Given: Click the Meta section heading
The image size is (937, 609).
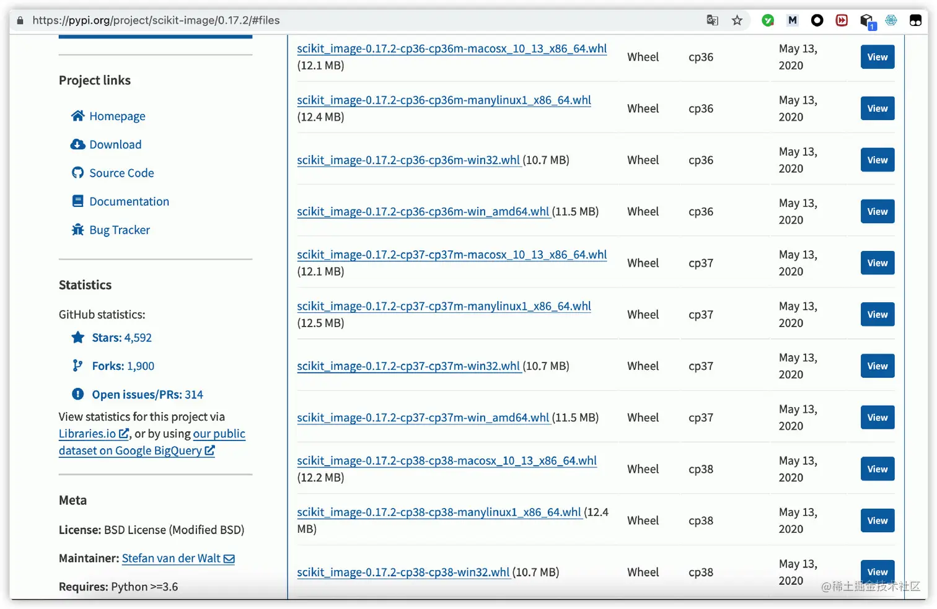Looking at the screenshot, I should click(73, 501).
